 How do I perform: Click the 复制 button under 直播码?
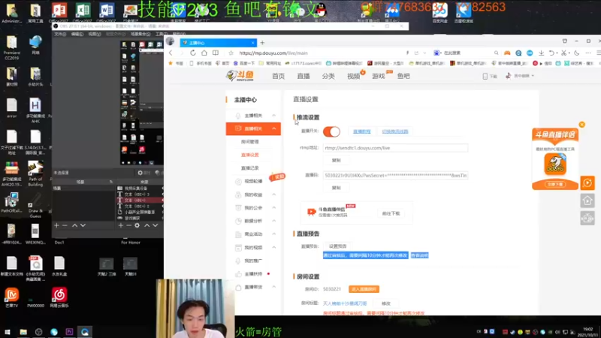[x=336, y=188]
